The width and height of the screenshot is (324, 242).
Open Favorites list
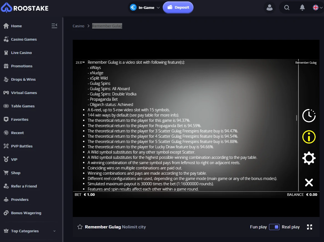pyautogui.click(x=20, y=119)
